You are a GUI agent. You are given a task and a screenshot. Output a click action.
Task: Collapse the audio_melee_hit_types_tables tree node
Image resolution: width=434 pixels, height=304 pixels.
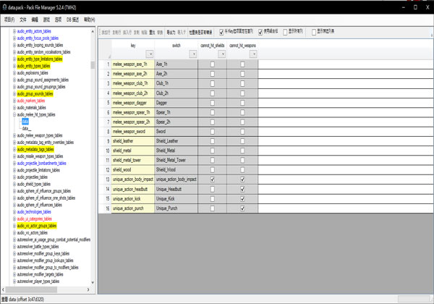tap(14, 114)
